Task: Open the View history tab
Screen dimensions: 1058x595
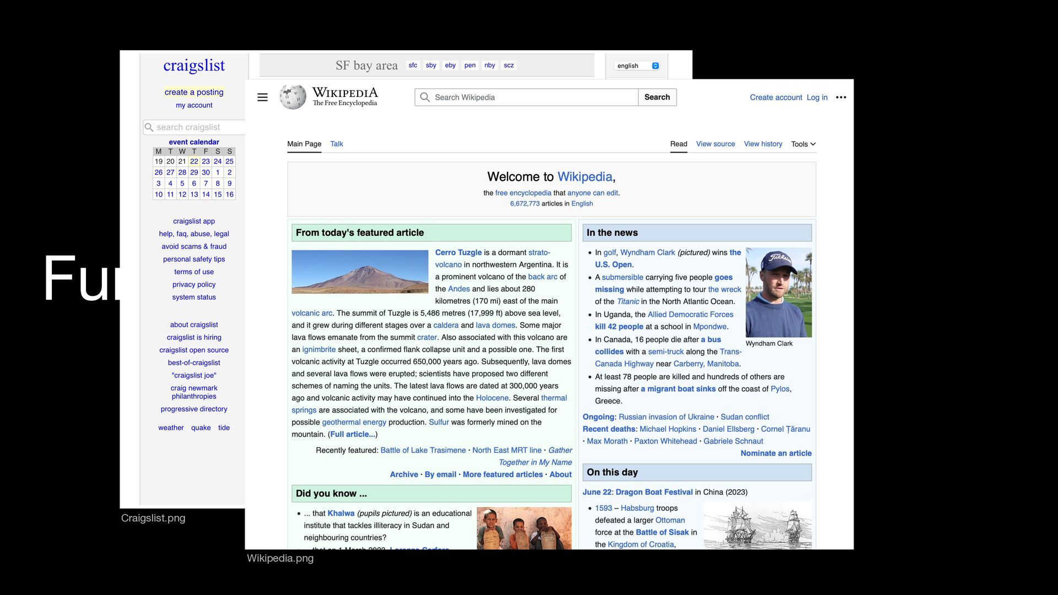Action: point(763,144)
